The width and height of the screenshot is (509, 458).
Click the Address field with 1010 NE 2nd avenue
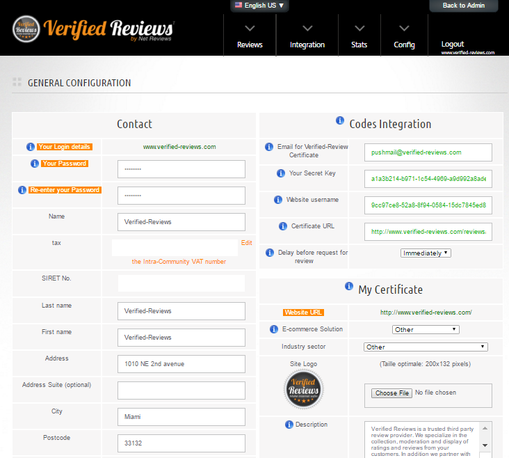click(181, 364)
